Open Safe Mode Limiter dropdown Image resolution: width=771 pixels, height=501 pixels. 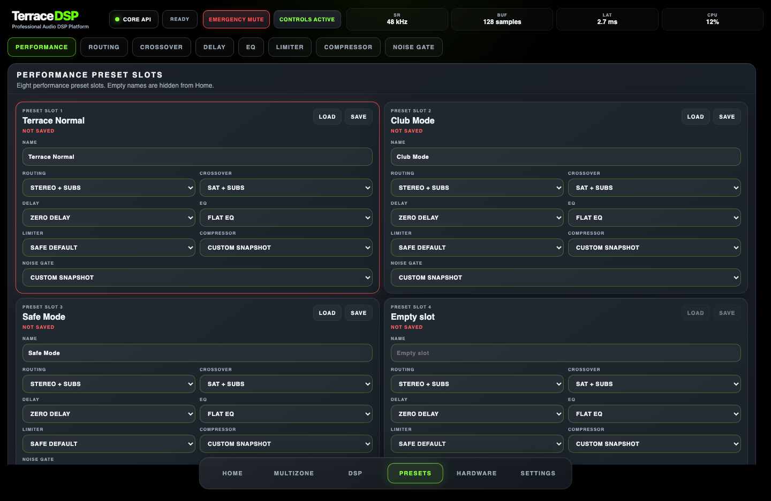click(109, 444)
